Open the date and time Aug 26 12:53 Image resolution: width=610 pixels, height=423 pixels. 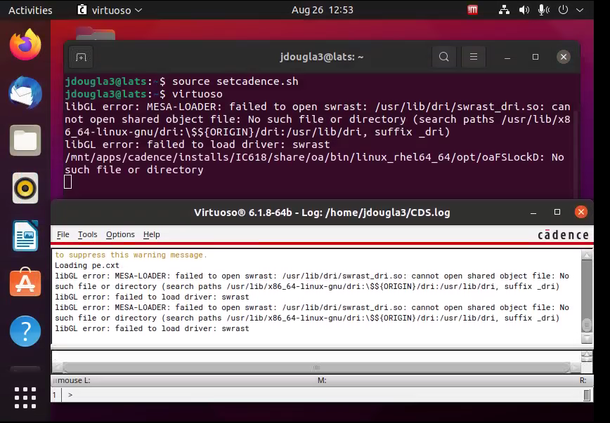323,10
